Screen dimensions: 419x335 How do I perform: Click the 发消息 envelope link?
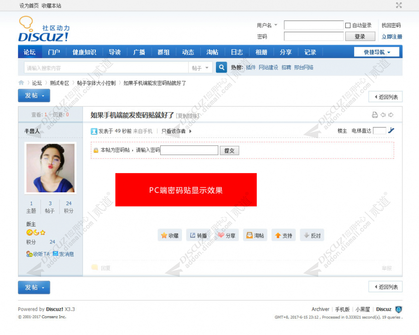tap(64, 254)
